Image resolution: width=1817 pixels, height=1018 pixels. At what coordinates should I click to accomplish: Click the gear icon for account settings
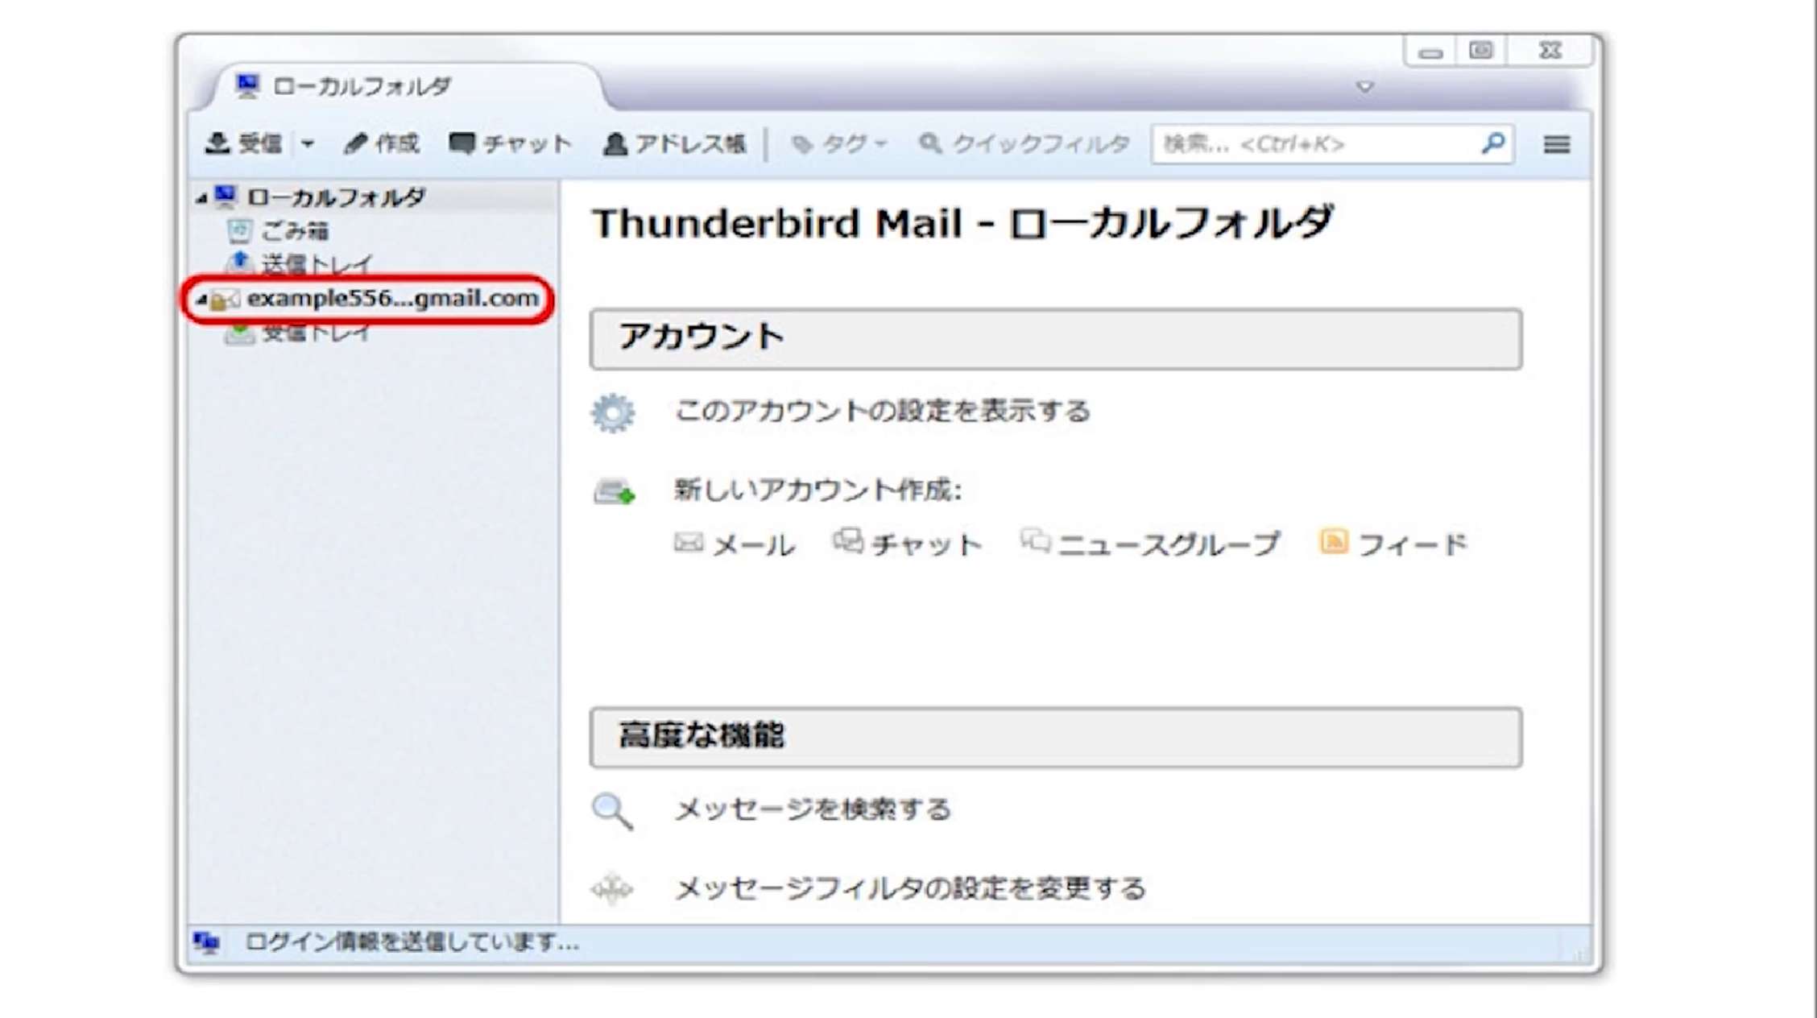[x=613, y=412]
